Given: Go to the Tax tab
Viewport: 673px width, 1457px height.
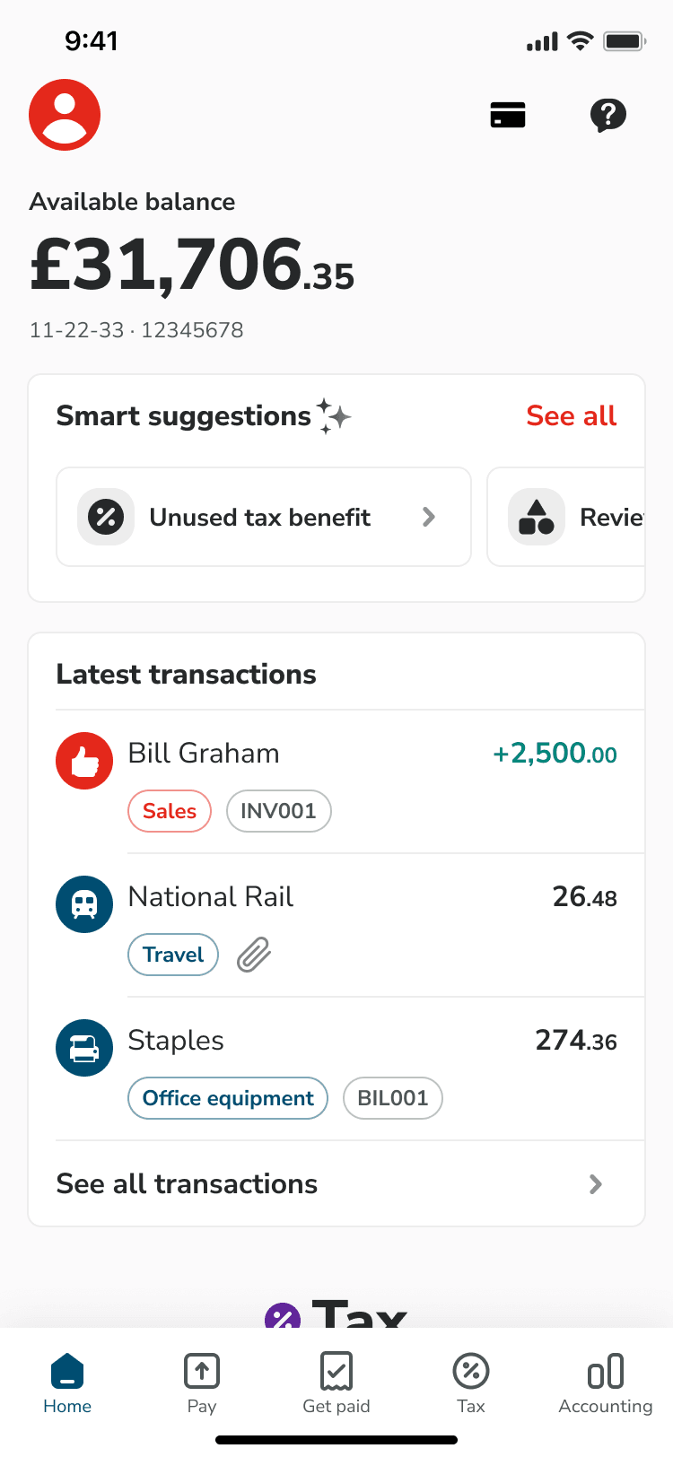Looking at the screenshot, I should [471, 1383].
